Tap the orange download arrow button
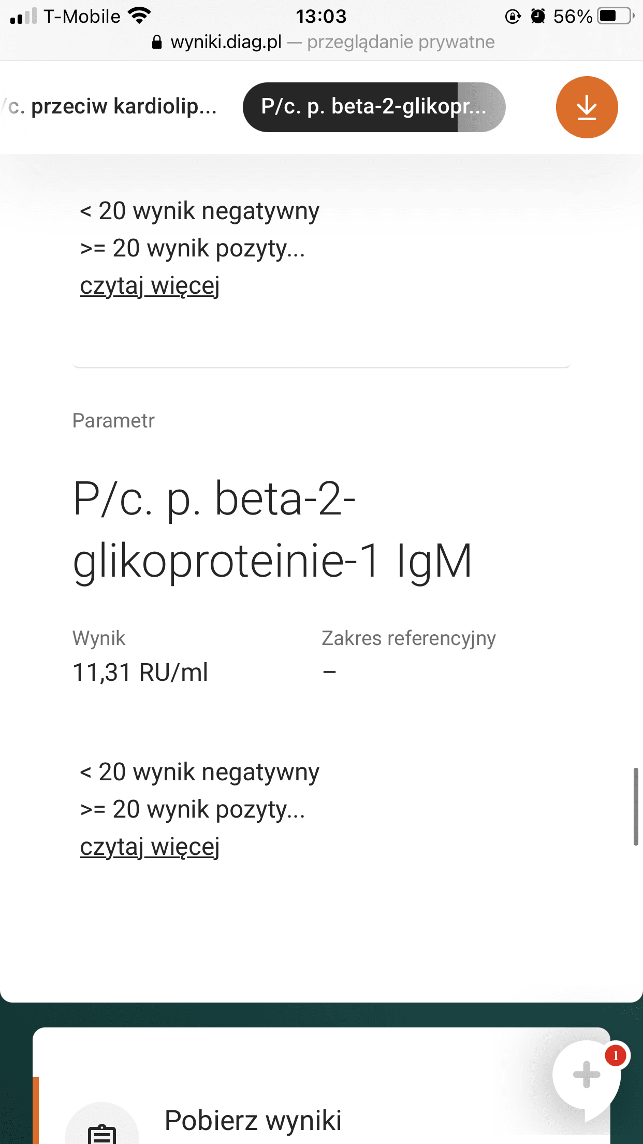 point(587,107)
